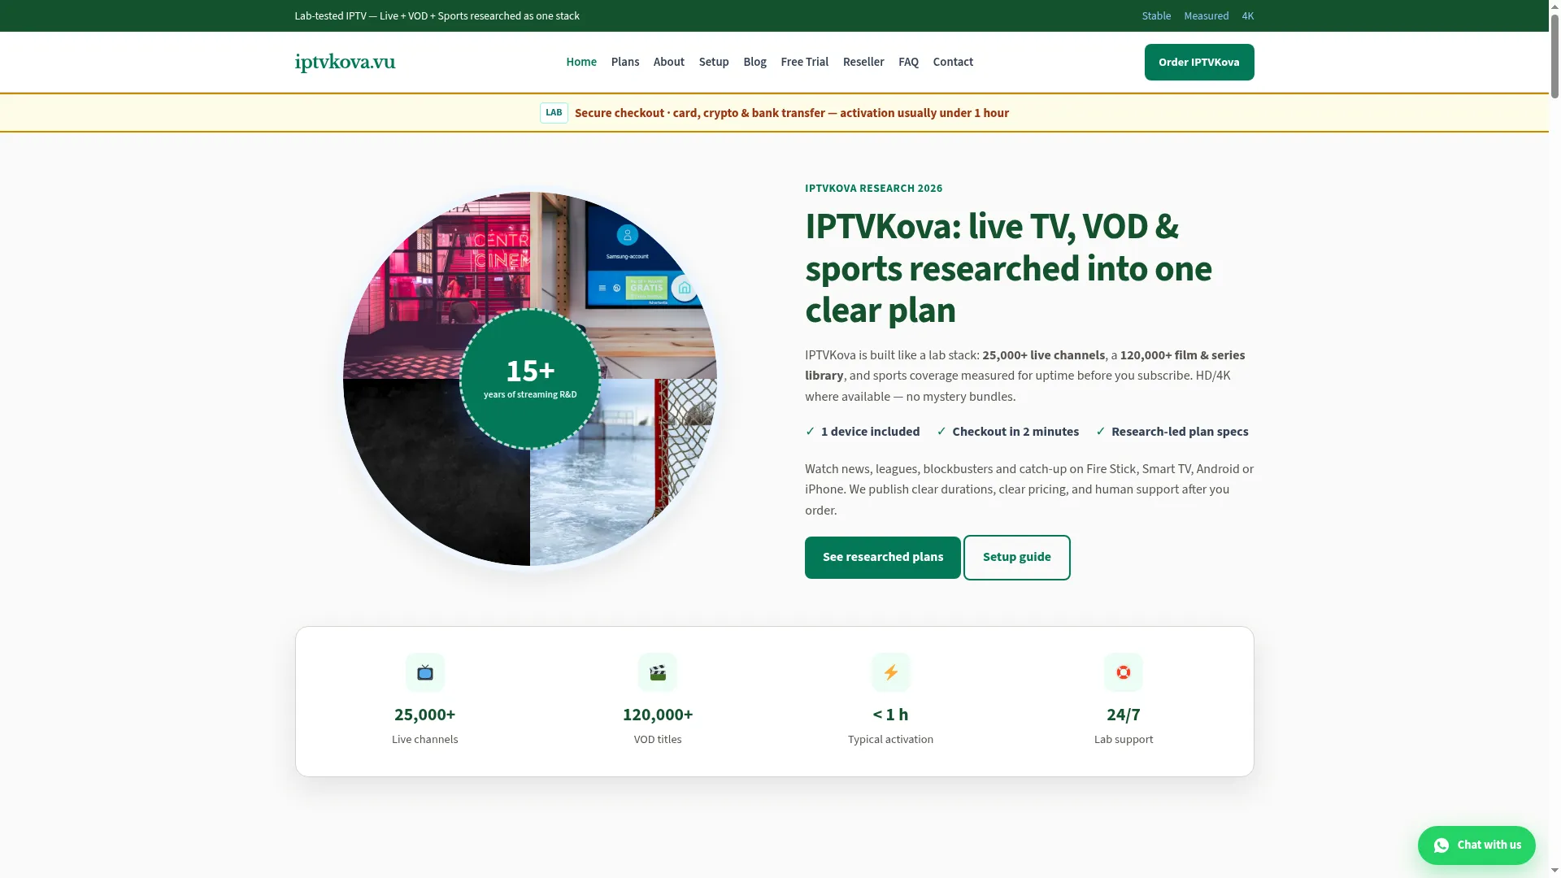Click the Setup guide button
The image size is (1561, 878).
1017,558
